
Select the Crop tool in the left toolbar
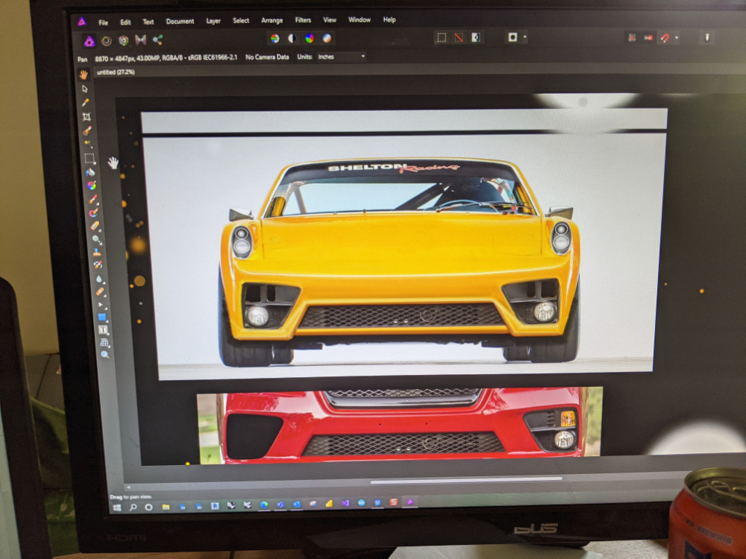pyautogui.click(x=87, y=116)
